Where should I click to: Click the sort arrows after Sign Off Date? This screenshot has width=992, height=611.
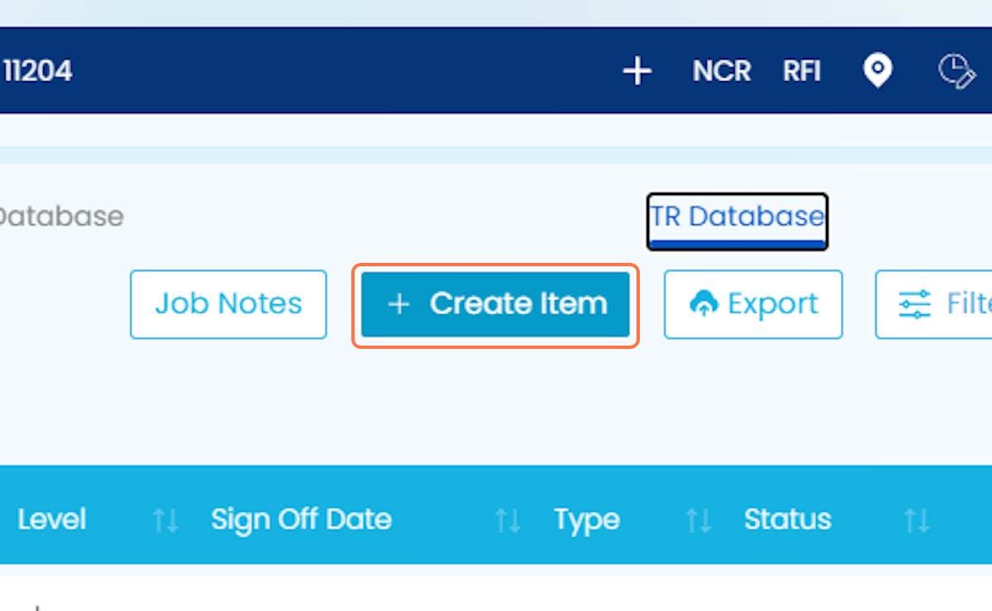point(508,520)
